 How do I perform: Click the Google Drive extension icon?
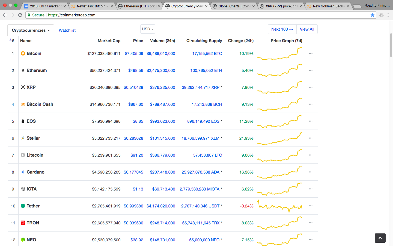pyautogui.click(x=381, y=15)
